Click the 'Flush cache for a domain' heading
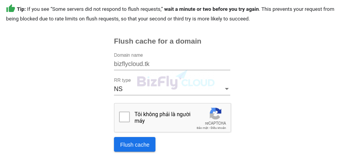This screenshot has height=159, width=352. [x=158, y=41]
